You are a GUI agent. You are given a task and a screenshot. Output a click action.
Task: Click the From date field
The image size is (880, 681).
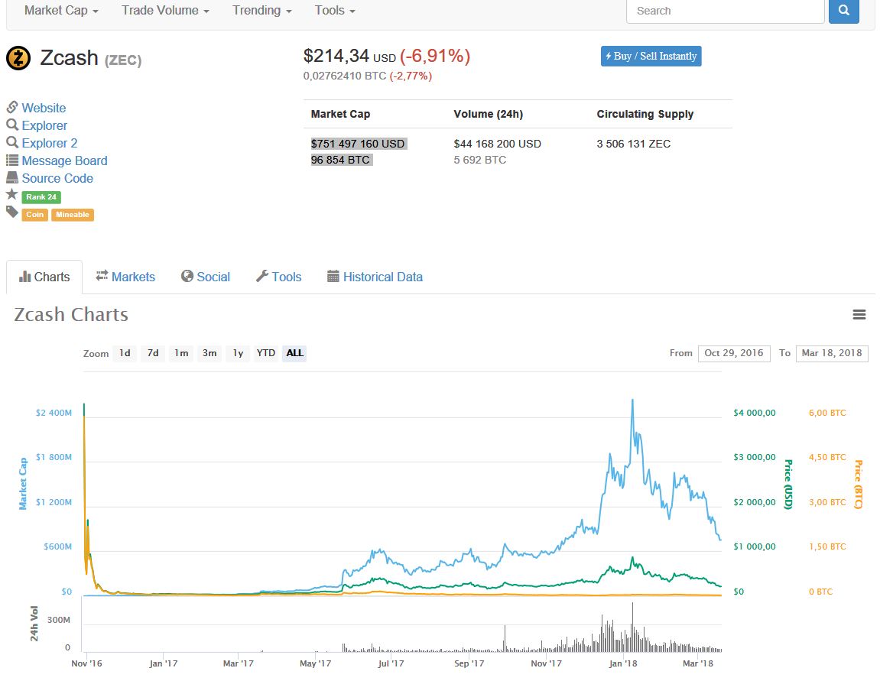tap(733, 353)
